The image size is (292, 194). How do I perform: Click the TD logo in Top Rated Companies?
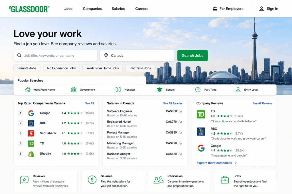[x=31, y=143]
